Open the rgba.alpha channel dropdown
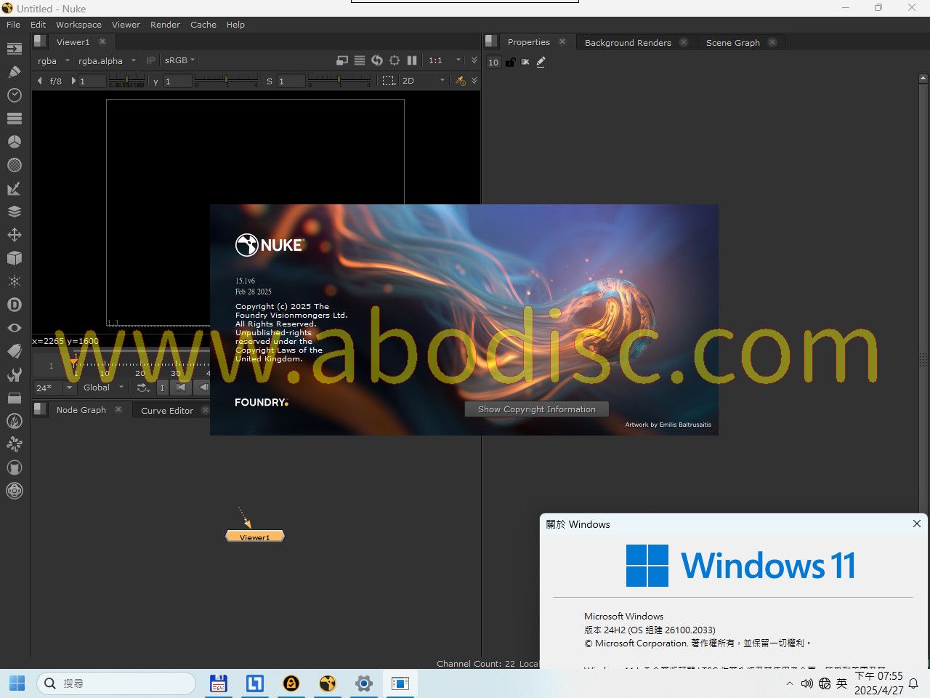The image size is (930, 698). tap(107, 60)
